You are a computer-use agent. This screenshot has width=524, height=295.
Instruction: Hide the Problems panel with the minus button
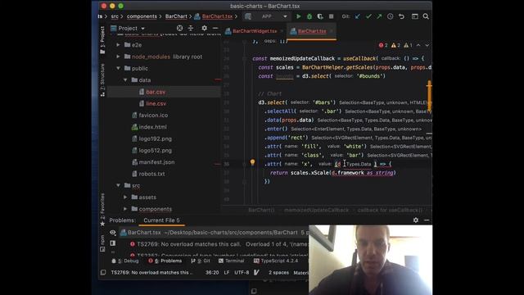tap(427, 220)
